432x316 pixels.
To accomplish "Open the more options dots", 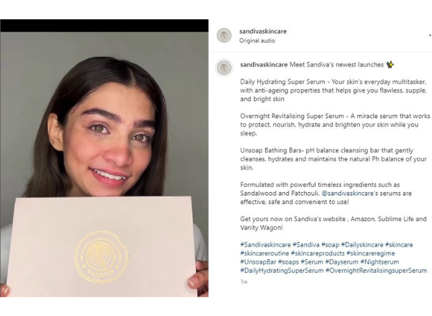I will coord(430,35).
